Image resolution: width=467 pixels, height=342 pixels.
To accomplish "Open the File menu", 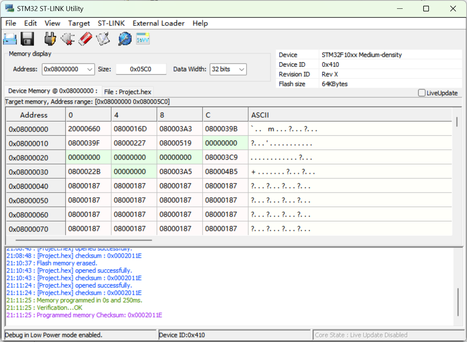I will click(11, 23).
